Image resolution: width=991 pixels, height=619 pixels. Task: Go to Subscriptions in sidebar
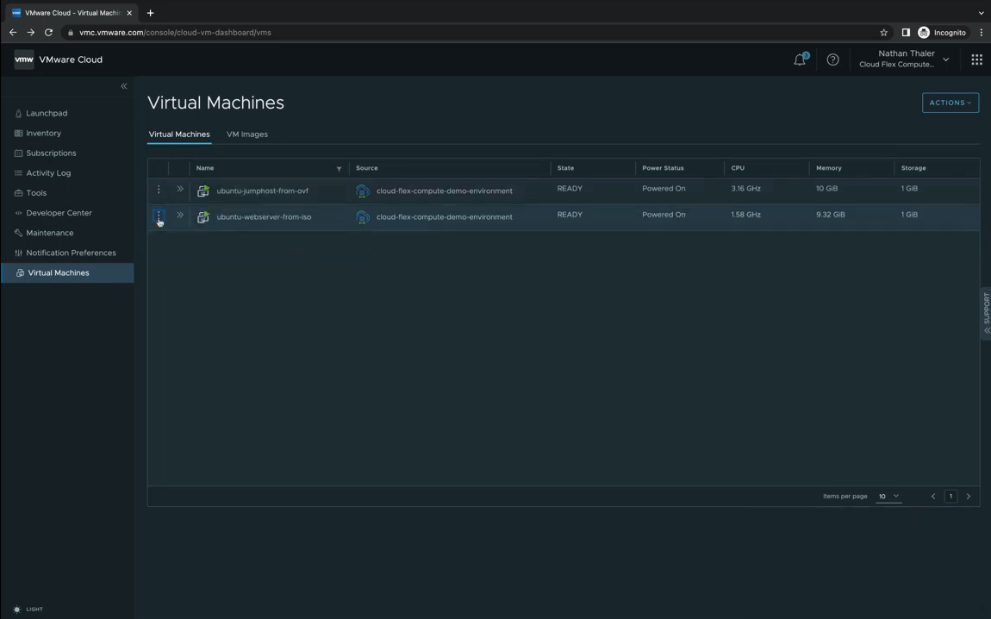pyautogui.click(x=51, y=153)
